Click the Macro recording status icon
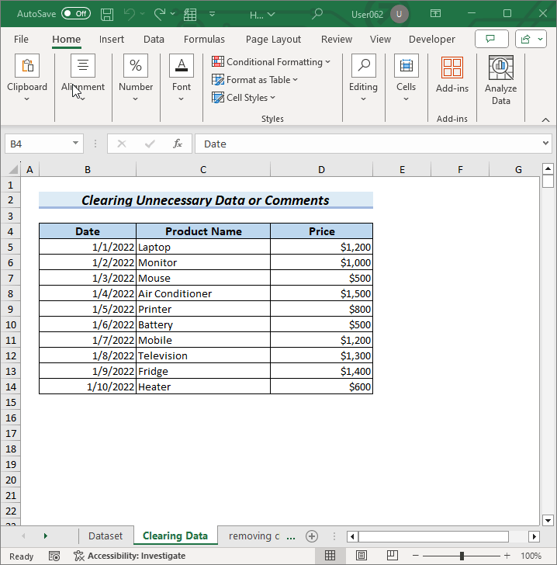557x565 pixels. click(x=54, y=556)
